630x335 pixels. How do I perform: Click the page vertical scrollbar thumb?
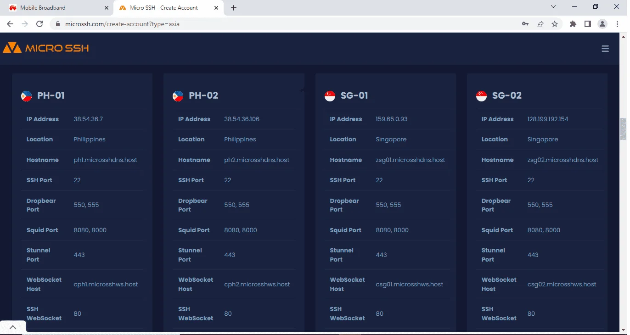[x=623, y=129]
